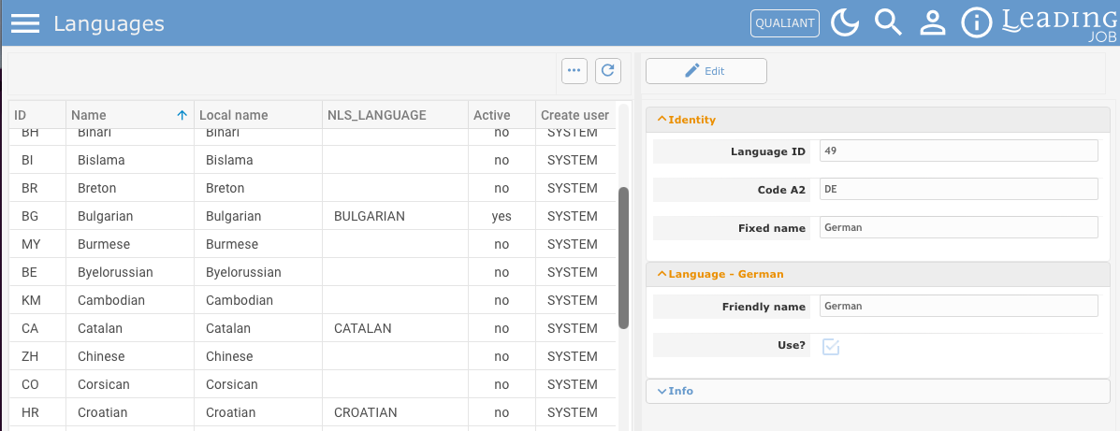Click the 'no' Active cell for Croatian
1120x431 pixels.
click(x=502, y=412)
